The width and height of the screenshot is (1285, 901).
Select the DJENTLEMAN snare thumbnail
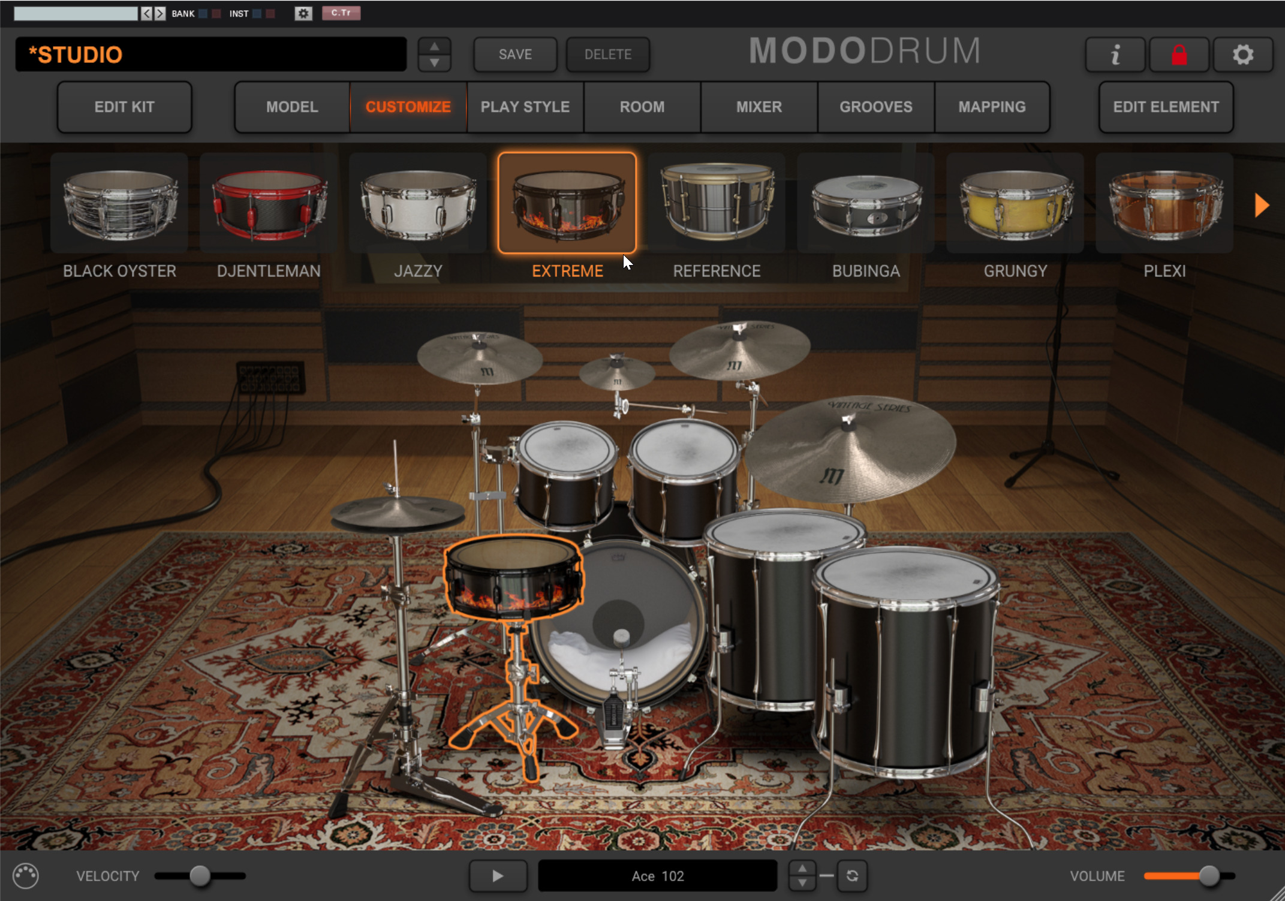point(269,203)
